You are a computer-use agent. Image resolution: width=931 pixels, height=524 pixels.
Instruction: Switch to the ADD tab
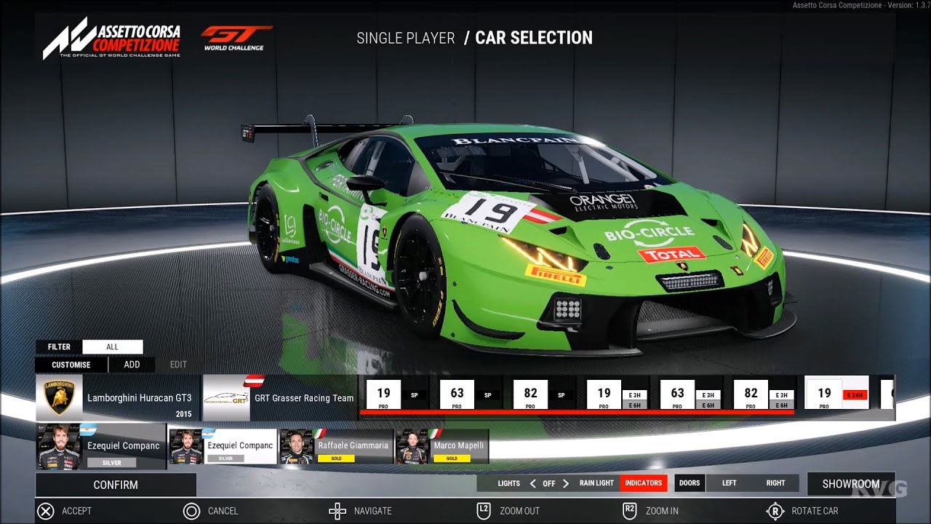(132, 365)
